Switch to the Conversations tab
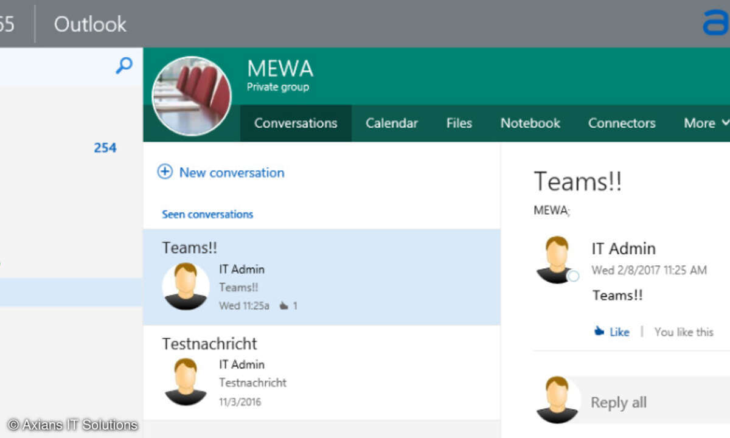Viewport: 730px width, 438px height. point(296,123)
